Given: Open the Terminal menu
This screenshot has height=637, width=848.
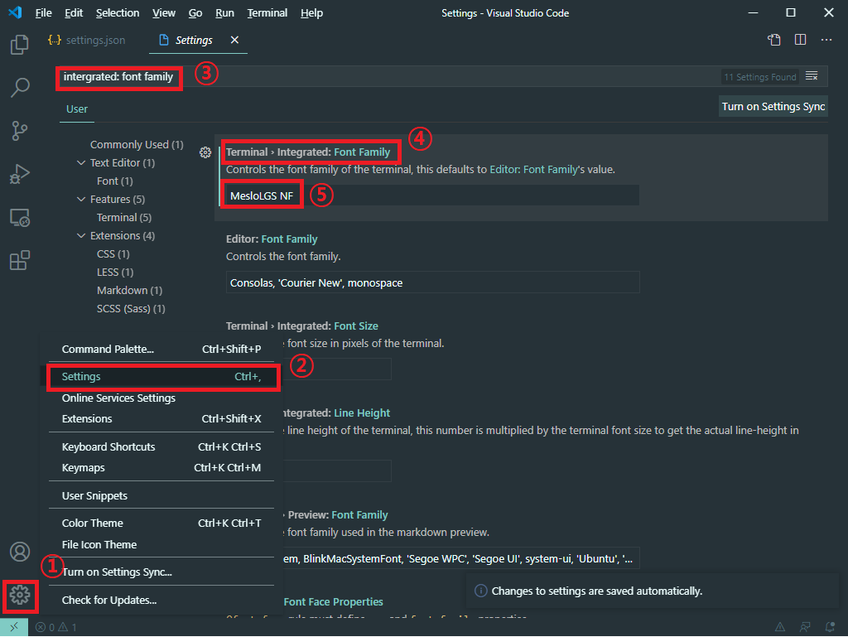Looking at the screenshot, I should coord(267,13).
